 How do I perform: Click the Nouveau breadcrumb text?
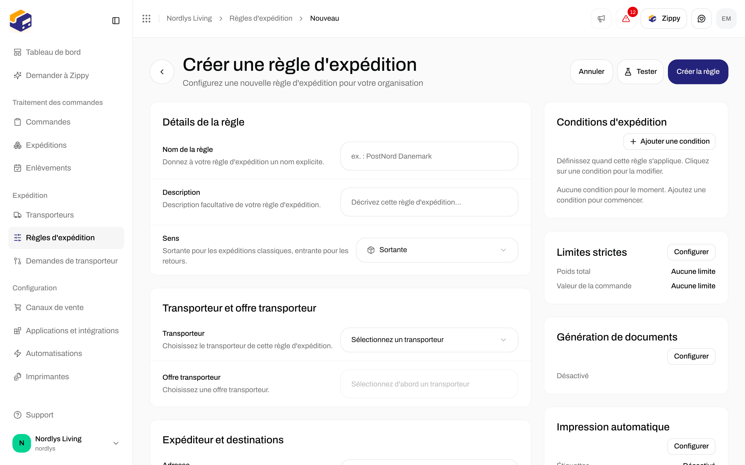(x=324, y=18)
